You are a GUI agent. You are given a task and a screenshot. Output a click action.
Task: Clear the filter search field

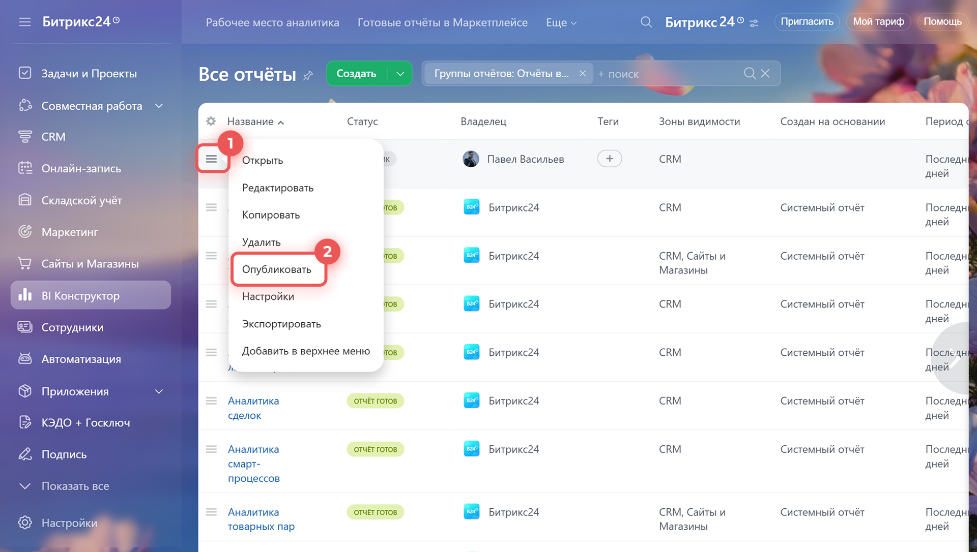[x=765, y=74]
